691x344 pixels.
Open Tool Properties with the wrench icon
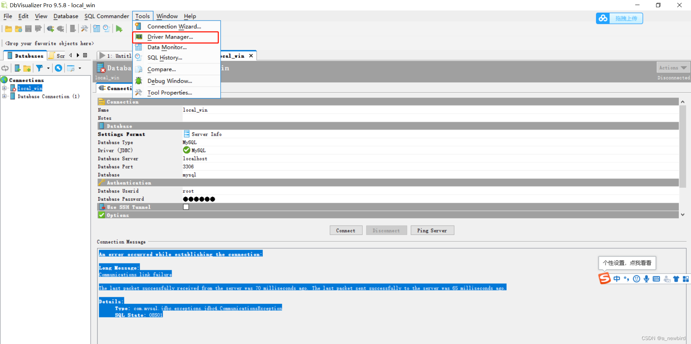coord(168,92)
